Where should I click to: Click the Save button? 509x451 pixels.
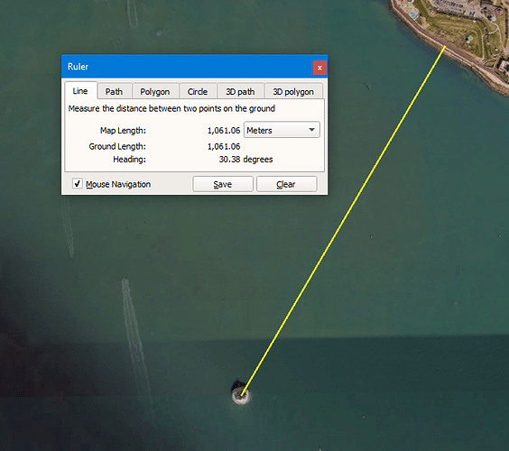pyautogui.click(x=223, y=184)
